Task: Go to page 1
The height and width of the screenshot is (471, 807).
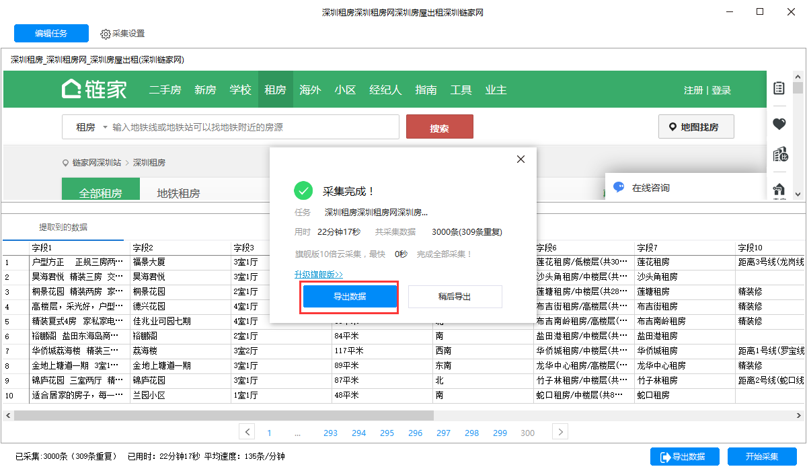Action: coord(269,433)
